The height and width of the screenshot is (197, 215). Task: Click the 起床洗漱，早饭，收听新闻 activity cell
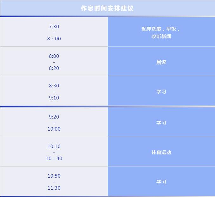161,32
